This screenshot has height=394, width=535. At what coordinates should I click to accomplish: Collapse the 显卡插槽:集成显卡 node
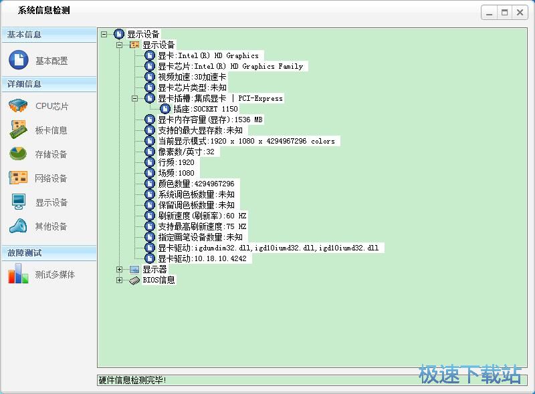[135, 98]
